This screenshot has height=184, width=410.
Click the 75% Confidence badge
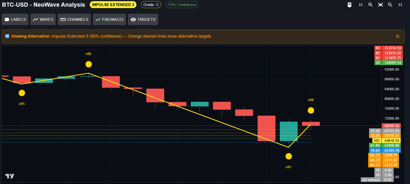point(182,5)
